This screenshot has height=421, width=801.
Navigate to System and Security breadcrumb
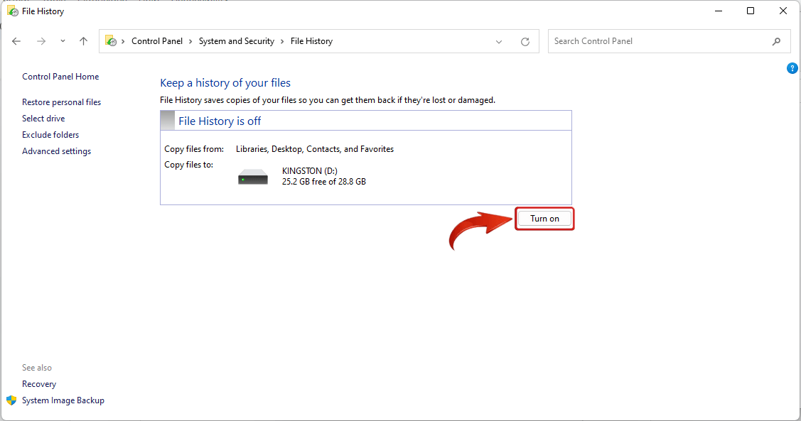(x=237, y=40)
